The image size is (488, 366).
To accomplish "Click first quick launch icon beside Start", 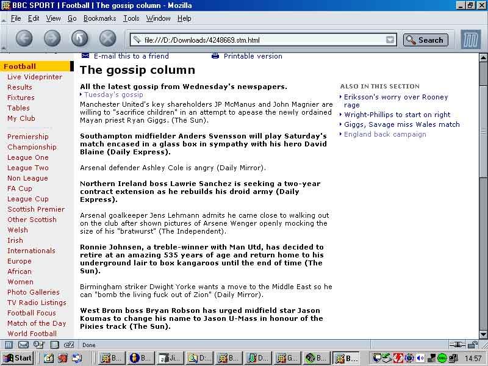I will pyautogui.click(x=48, y=358).
